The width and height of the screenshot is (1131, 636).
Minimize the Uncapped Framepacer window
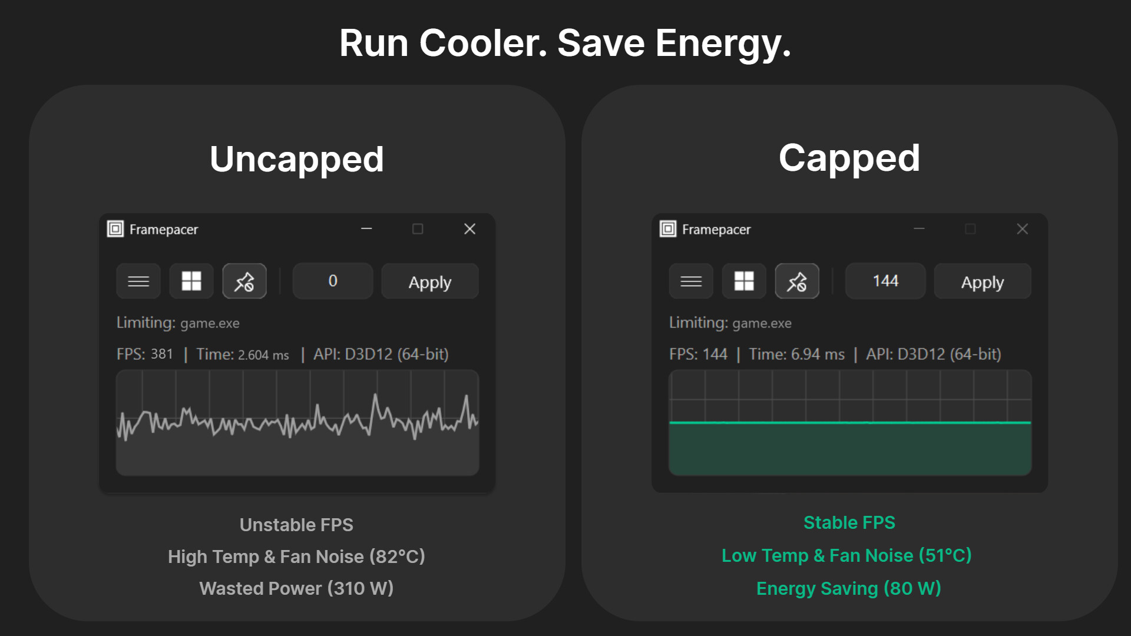coord(366,228)
